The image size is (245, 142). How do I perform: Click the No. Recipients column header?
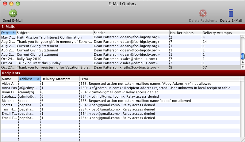pos(186,33)
